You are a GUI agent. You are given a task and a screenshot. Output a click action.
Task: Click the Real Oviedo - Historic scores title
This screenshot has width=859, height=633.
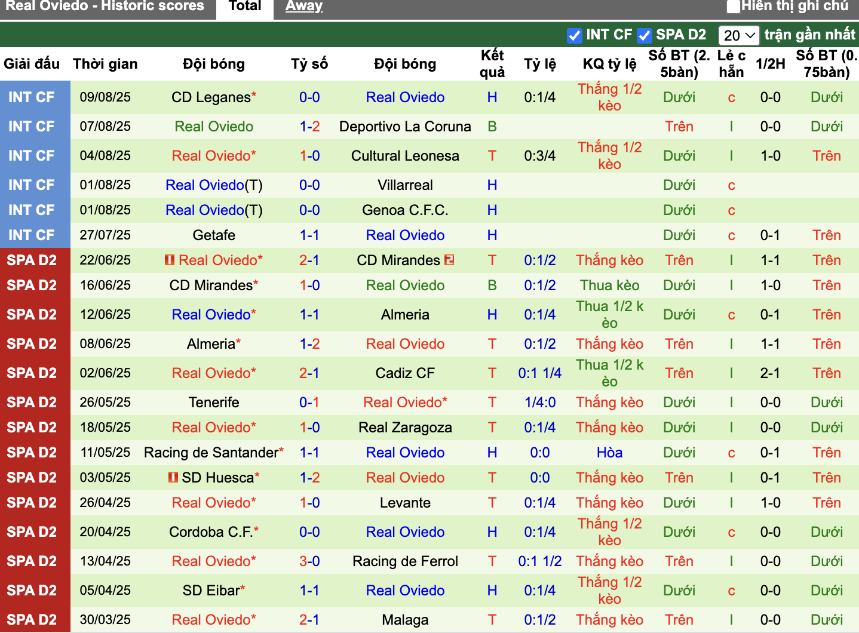105,7
